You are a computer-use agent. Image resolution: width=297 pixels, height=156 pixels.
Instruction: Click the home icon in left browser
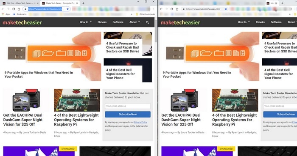coord(19,9)
